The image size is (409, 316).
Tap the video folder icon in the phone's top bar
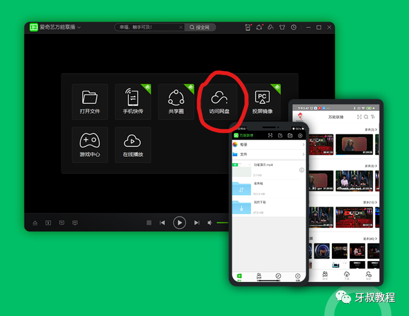click(290, 136)
